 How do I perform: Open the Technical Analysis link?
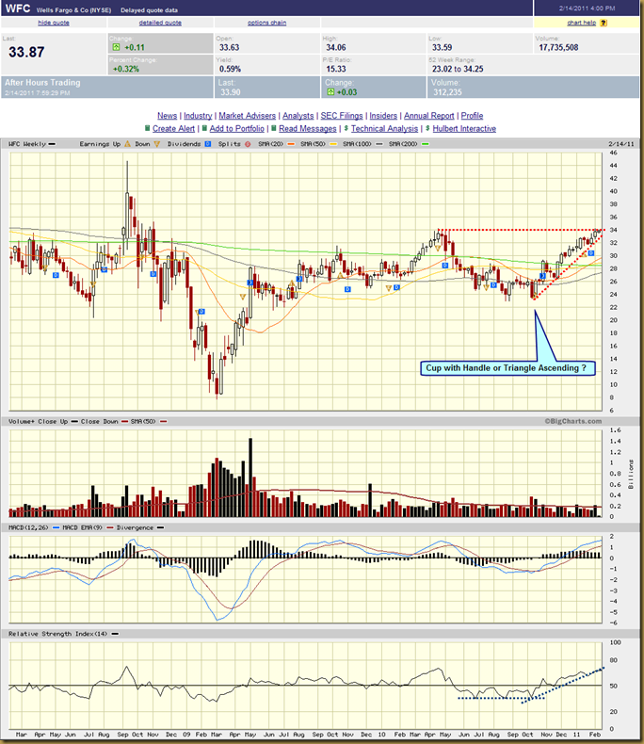click(384, 129)
